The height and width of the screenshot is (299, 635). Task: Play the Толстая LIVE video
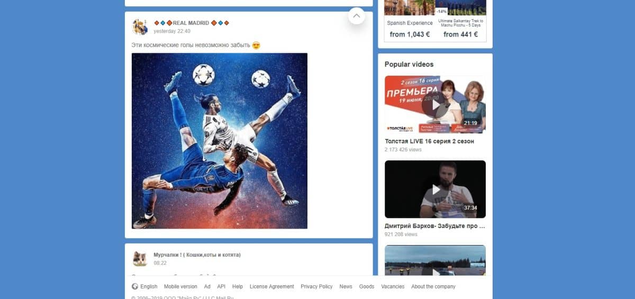click(x=435, y=105)
